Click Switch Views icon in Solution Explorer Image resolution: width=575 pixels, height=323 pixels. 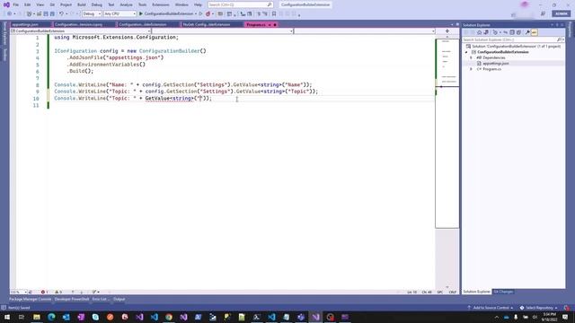pos(486,32)
